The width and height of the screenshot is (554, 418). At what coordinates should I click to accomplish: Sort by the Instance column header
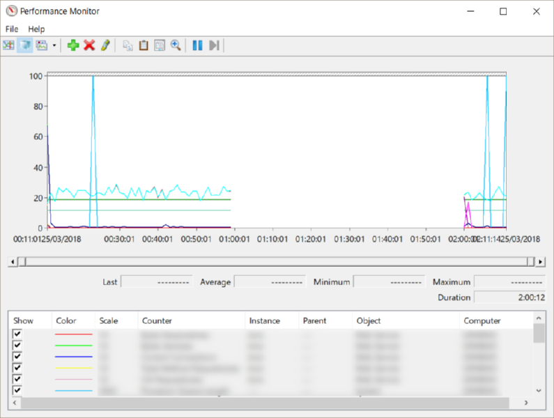click(272, 320)
